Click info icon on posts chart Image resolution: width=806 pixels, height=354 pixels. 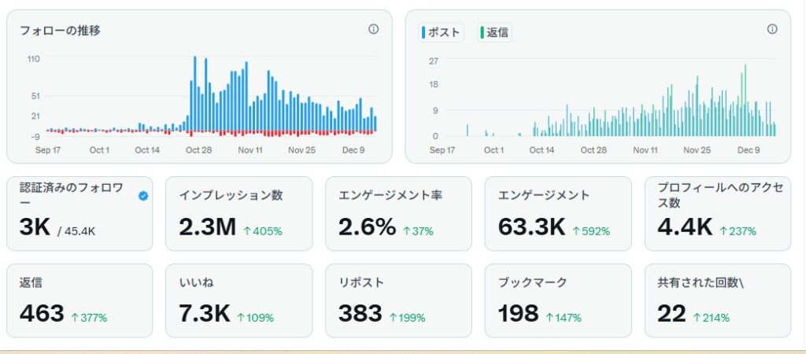click(x=772, y=29)
